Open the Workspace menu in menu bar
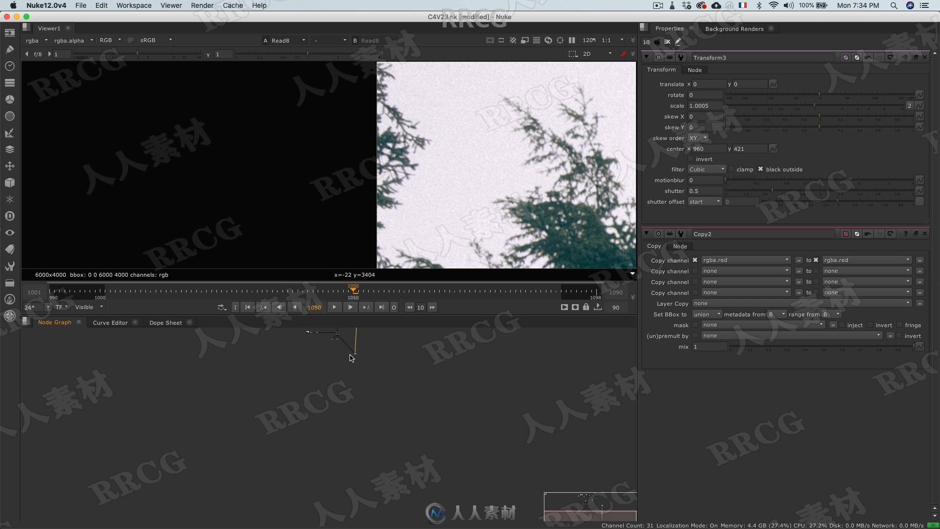Viewport: 940px width, 529px height. pos(134,5)
